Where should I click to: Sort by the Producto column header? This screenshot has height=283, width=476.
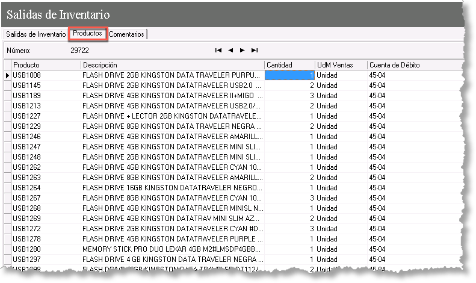point(46,65)
